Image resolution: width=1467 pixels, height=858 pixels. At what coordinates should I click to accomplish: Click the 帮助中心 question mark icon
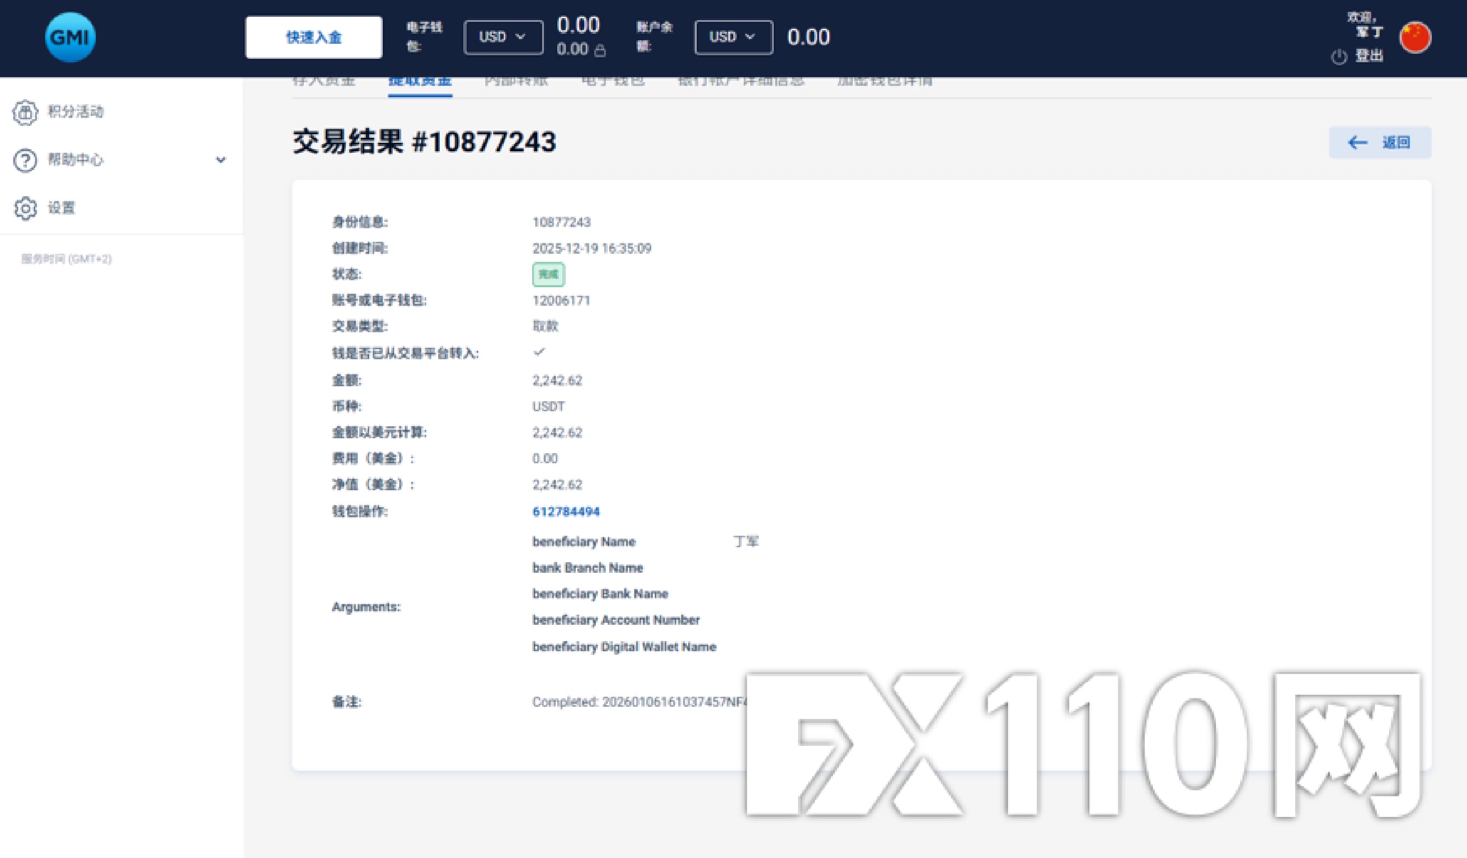click(x=25, y=160)
